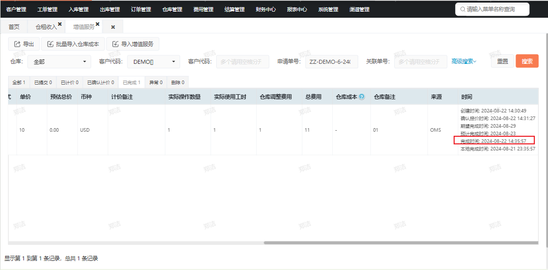Click the 申请单号 input field
The width and height of the screenshot is (548, 270).
coord(332,62)
